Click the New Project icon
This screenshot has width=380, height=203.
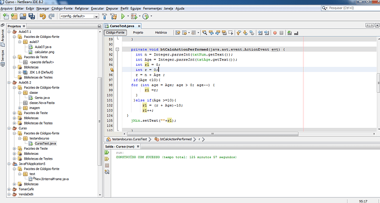click(x=14, y=16)
